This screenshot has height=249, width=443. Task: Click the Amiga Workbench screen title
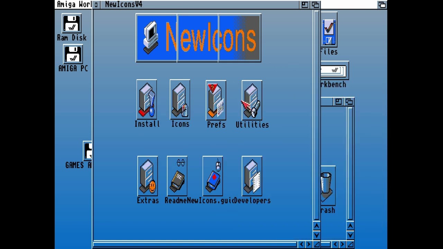tap(74, 4)
